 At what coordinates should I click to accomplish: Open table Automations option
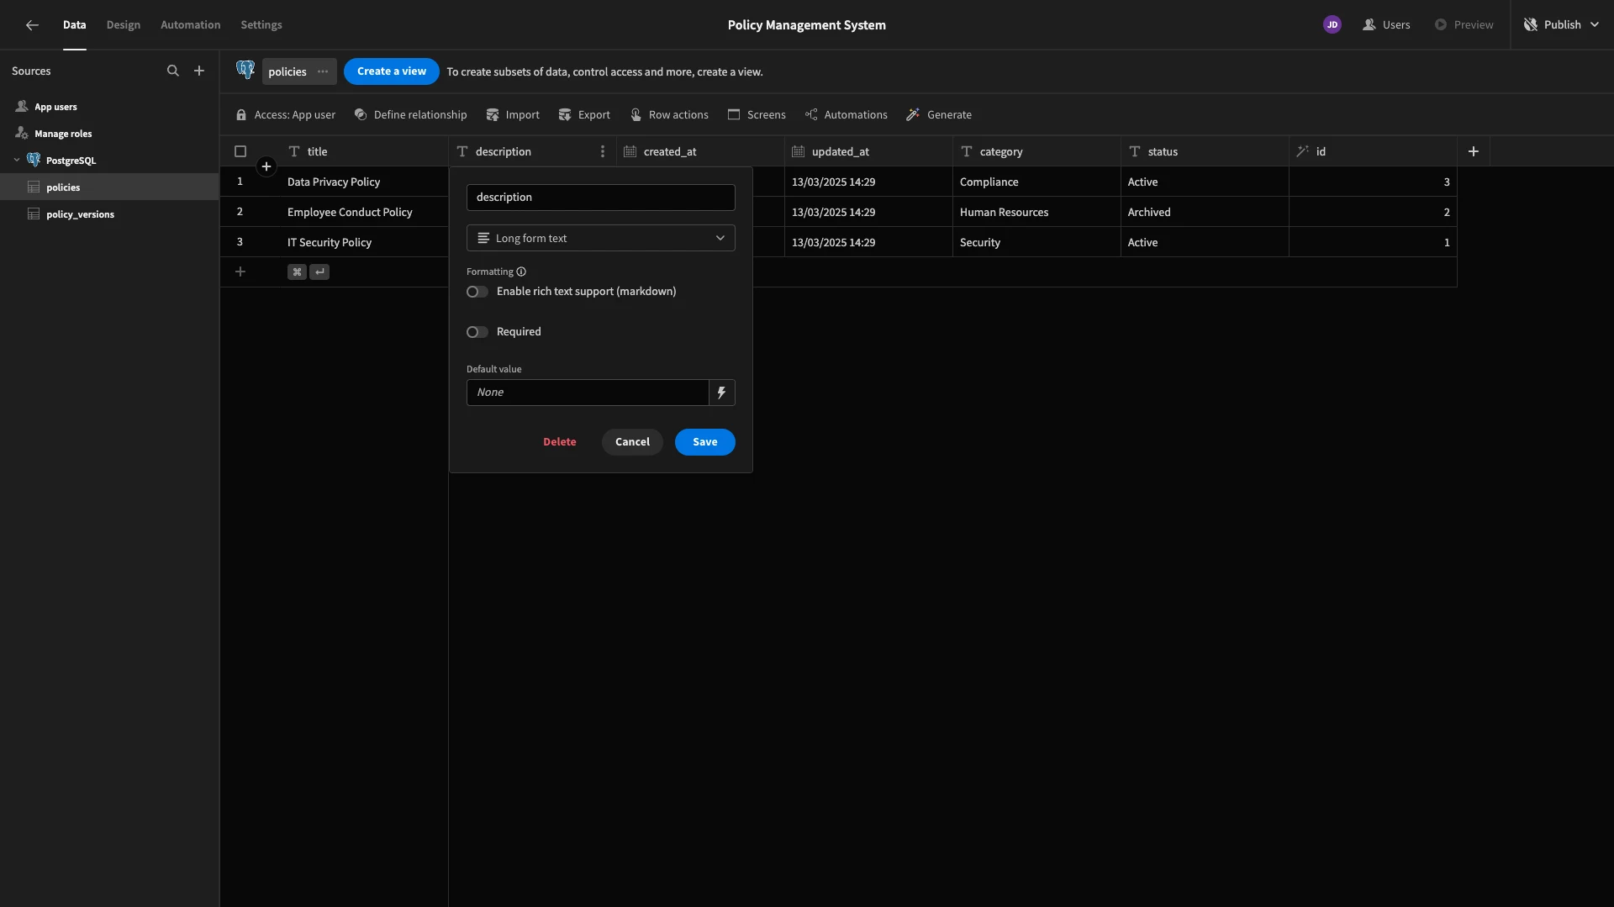[846, 115]
